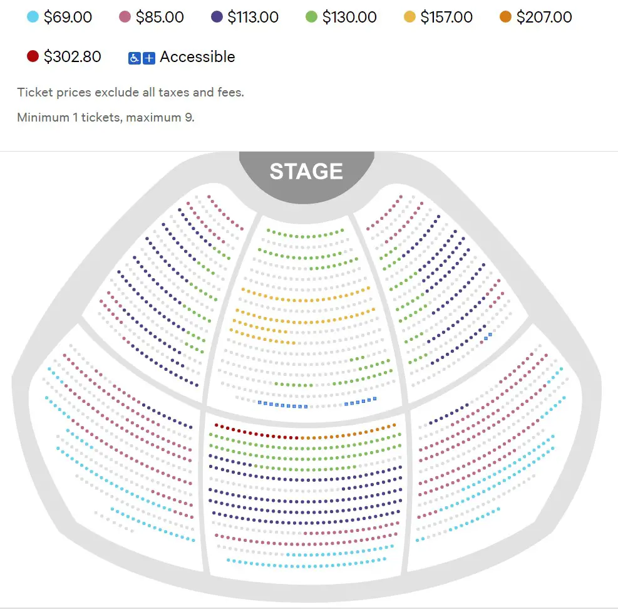This screenshot has width=618, height=609.
Task: Select the dark purple $113.00 legend dot
Action: 217,16
